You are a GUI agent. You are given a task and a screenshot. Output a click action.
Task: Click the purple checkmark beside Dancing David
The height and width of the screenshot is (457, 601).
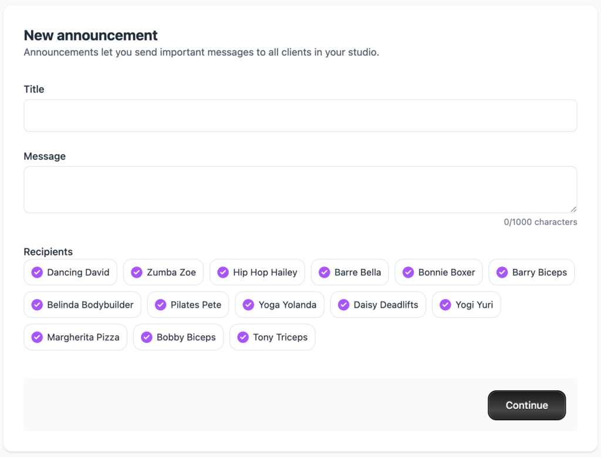coord(37,272)
